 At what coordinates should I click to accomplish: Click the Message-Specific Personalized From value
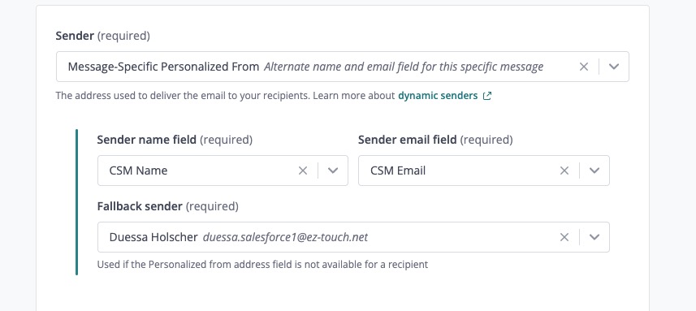click(163, 67)
